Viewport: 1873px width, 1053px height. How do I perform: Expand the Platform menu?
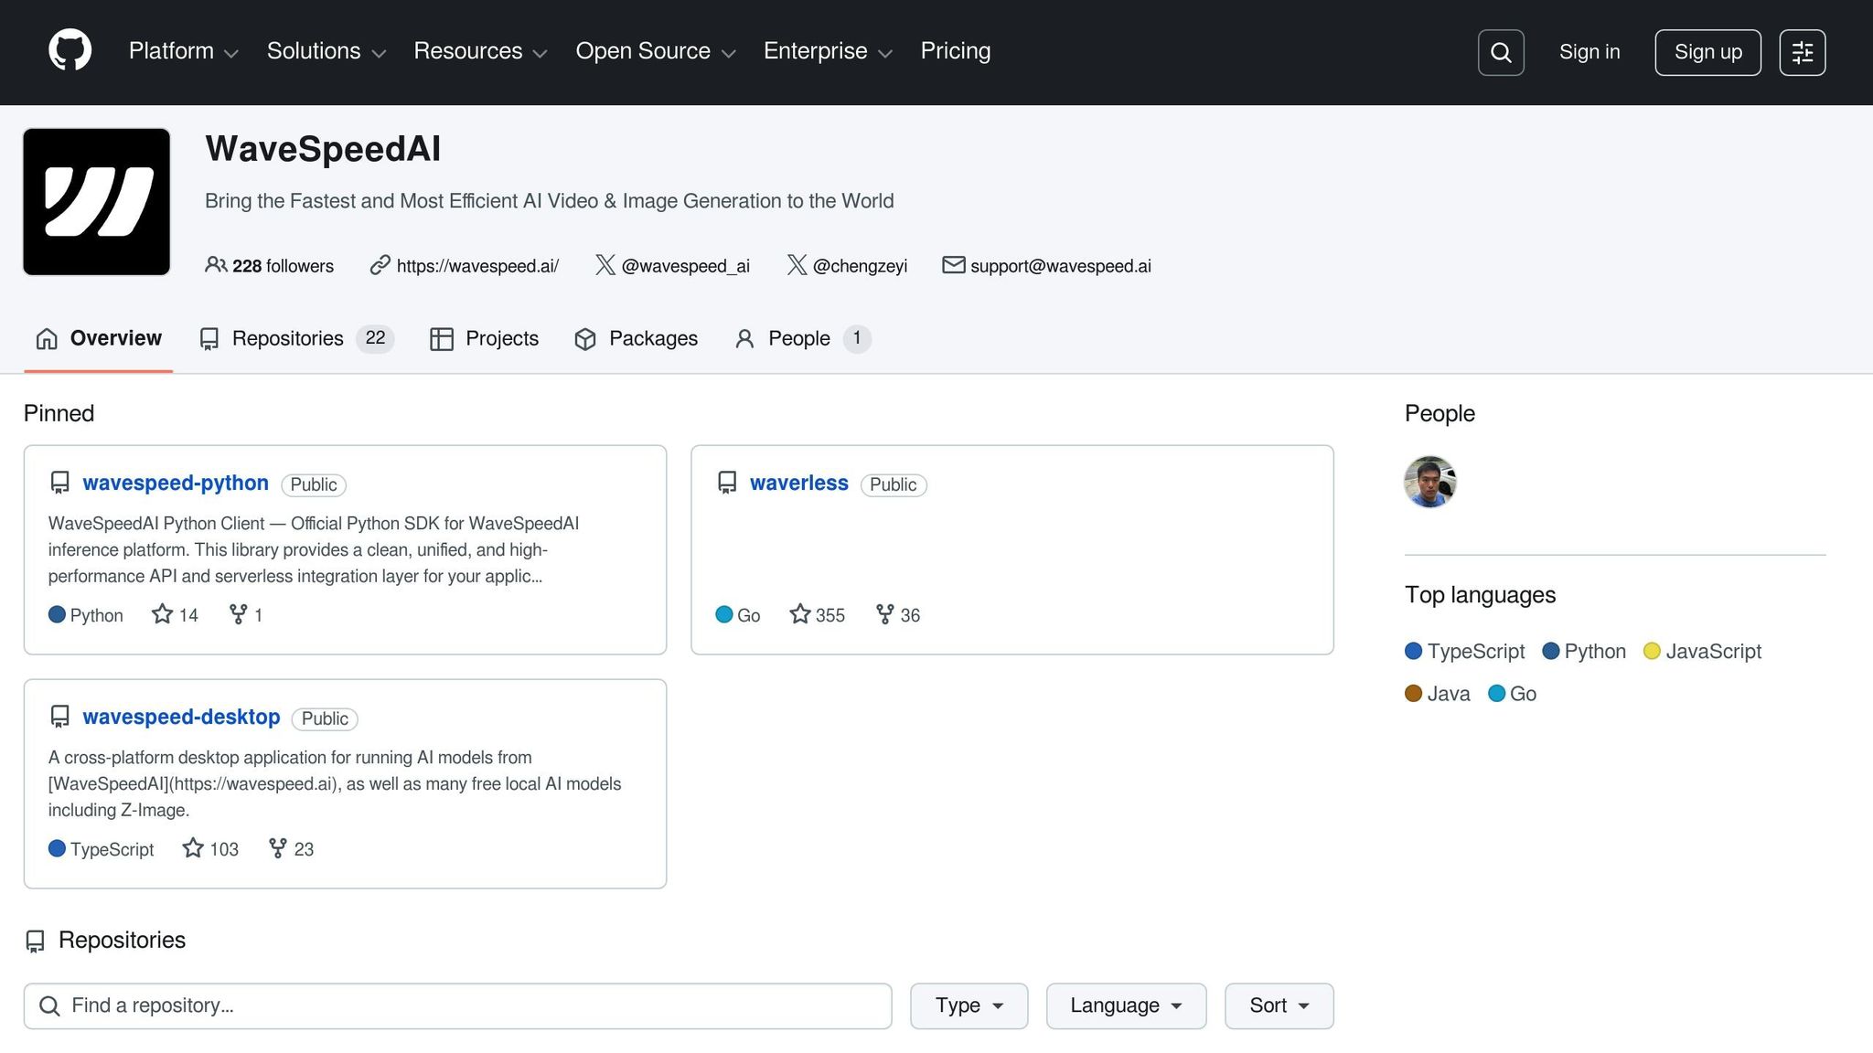pyautogui.click(x=183, y=51)
